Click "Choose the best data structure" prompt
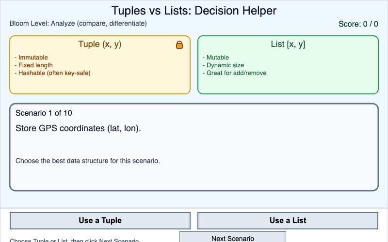 point(88,161)
